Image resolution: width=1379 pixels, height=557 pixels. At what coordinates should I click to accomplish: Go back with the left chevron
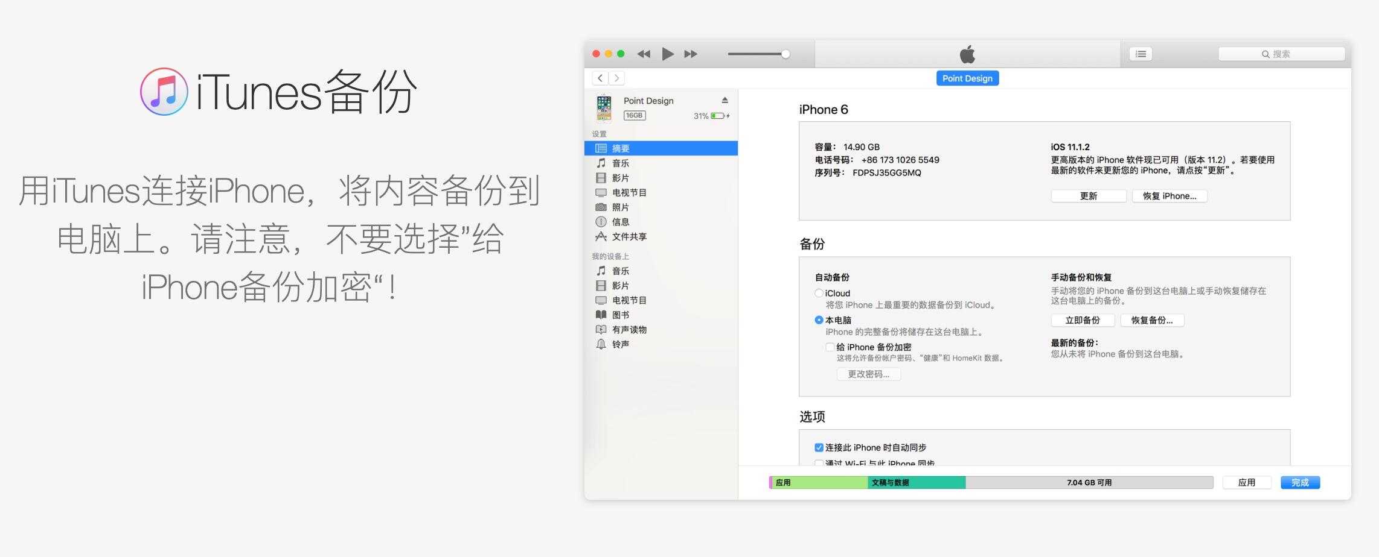click(600, 78)
